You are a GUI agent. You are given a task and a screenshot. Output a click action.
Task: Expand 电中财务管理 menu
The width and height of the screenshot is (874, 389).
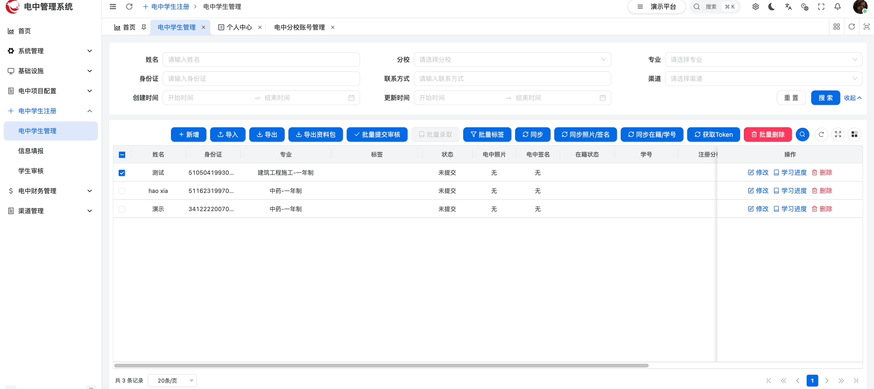pyautogui.click(x=51, y=191)
